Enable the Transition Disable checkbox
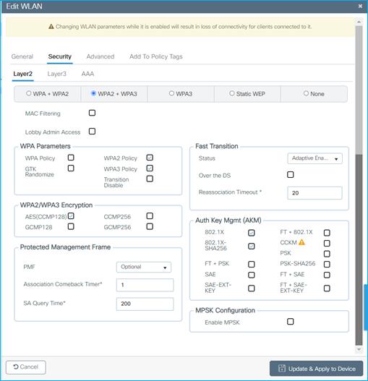 tap(150, 179)
